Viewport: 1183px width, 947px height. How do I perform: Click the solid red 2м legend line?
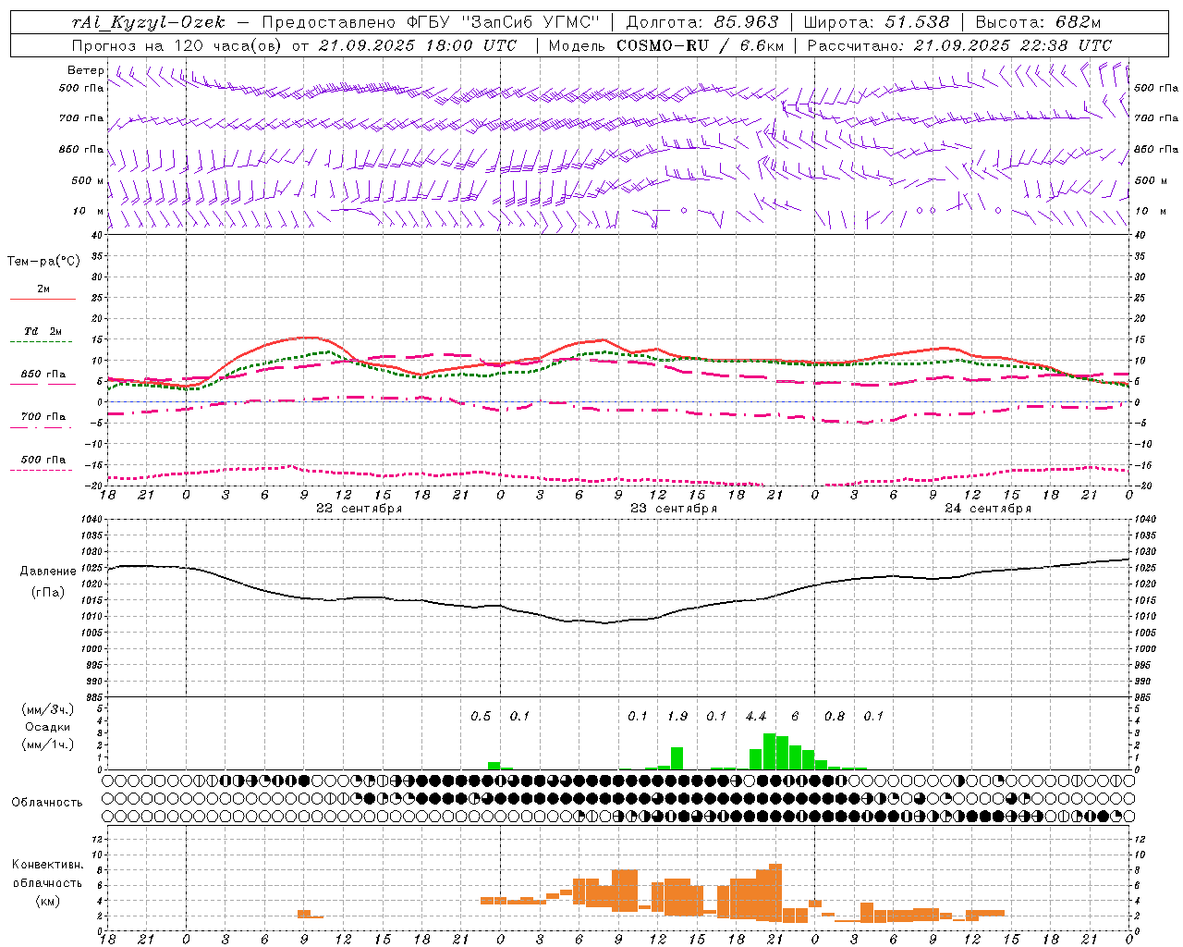tap(43, 299)
